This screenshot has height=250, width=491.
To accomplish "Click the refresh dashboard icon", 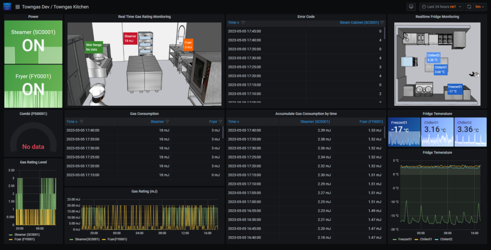I will click(469, 7).
